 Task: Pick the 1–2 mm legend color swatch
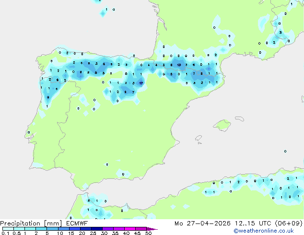(x=30, y=229)
